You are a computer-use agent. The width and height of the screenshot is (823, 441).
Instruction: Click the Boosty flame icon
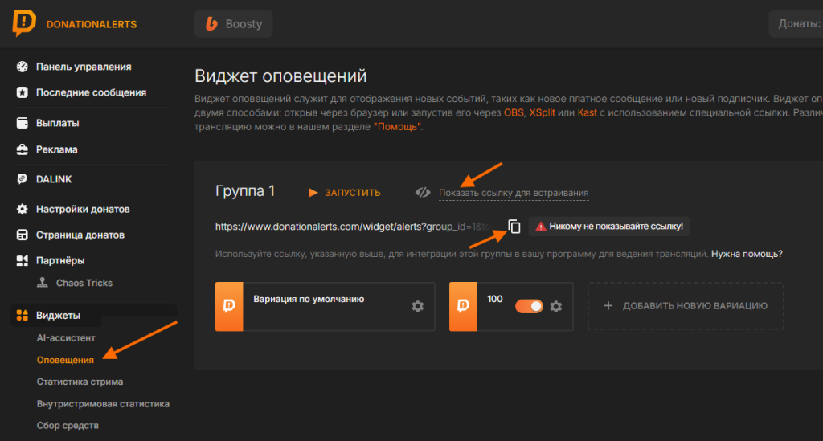[211, 23]
